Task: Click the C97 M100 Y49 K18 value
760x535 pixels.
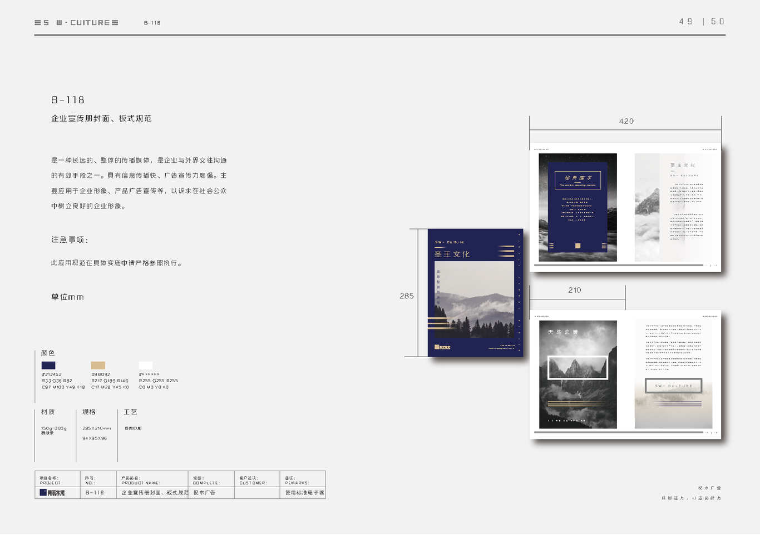Action: [x=63, y=387]
